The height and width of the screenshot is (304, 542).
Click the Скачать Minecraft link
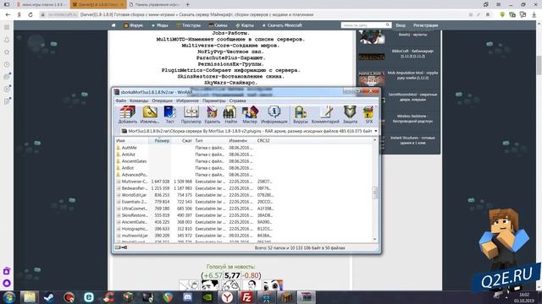tap(282, 25)
